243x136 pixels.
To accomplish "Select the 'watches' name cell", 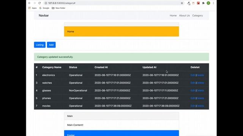I will pos(47,83).
